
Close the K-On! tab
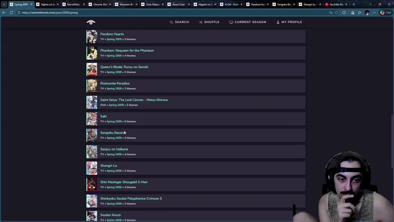point(241,4)
